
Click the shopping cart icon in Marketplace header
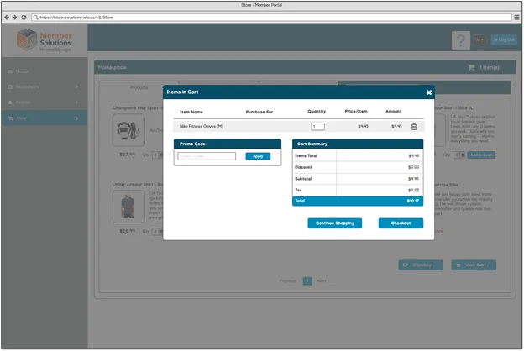(471, 67)
